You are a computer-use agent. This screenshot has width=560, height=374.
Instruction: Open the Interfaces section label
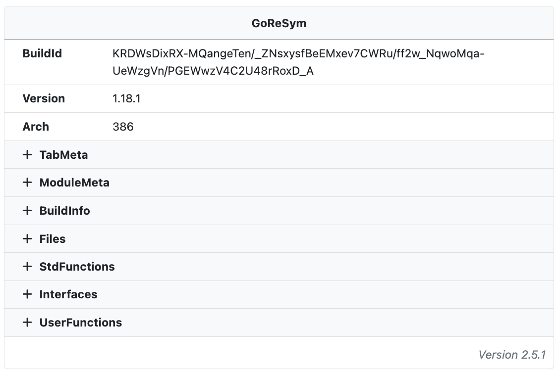coord(68,294)
